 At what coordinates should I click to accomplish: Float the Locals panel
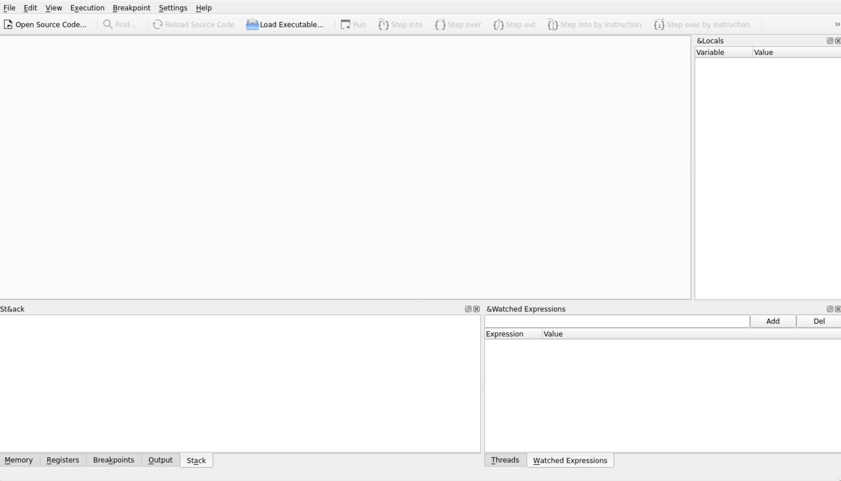pyautogui.click(x=829, y=41)
